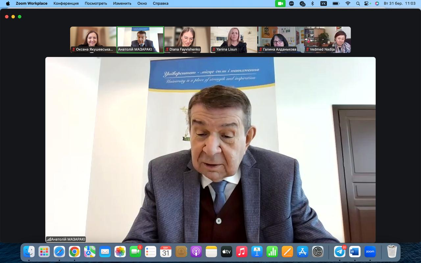Open Spotlight search magnifier icon

(x=358, y=4)
